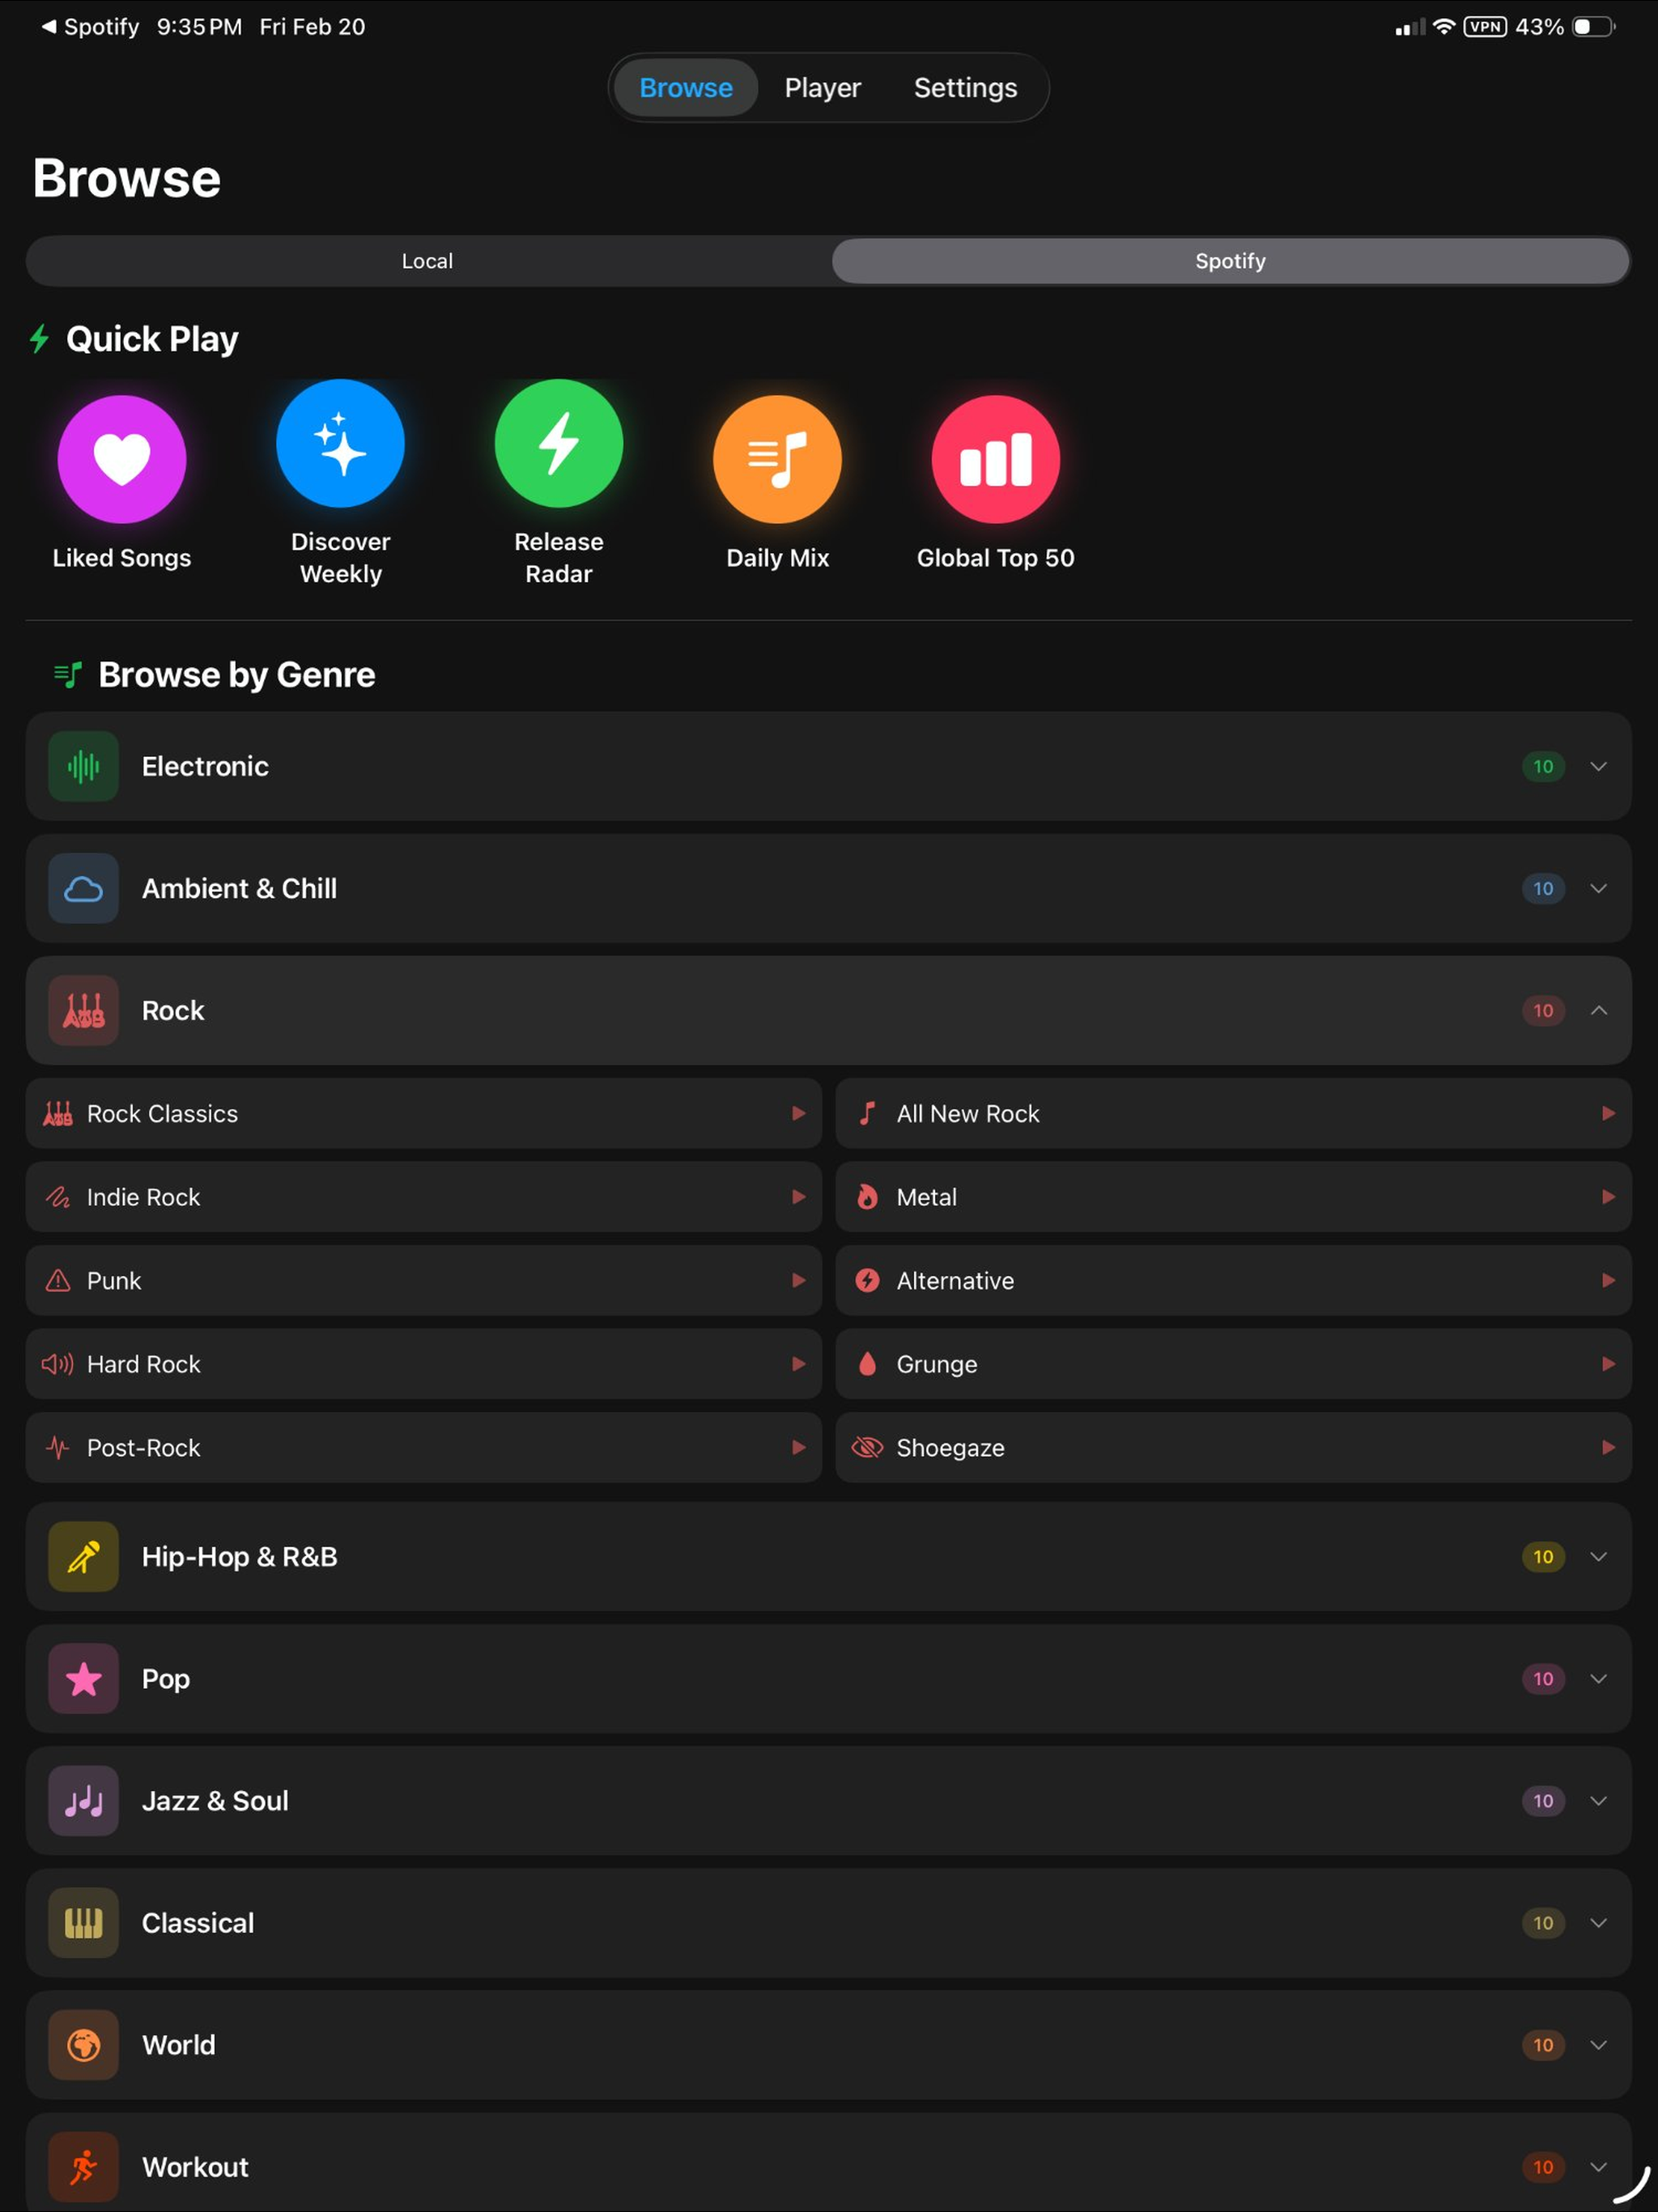Play the Liked Songs heart icon

coord(122,459)
